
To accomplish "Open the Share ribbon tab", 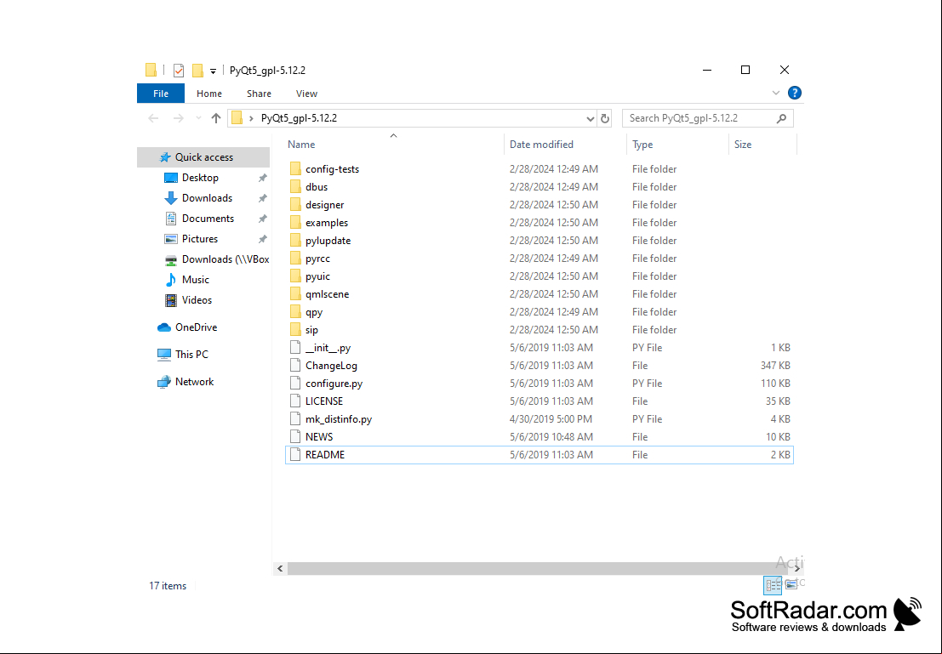I will (259, 94).
